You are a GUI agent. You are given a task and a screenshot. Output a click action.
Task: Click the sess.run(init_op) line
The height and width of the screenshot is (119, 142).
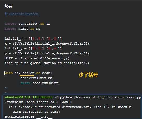click(37, 78)
